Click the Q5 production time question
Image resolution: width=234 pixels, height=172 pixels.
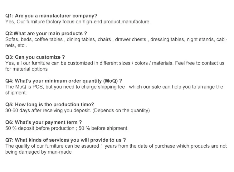click(x=50, y=104)
